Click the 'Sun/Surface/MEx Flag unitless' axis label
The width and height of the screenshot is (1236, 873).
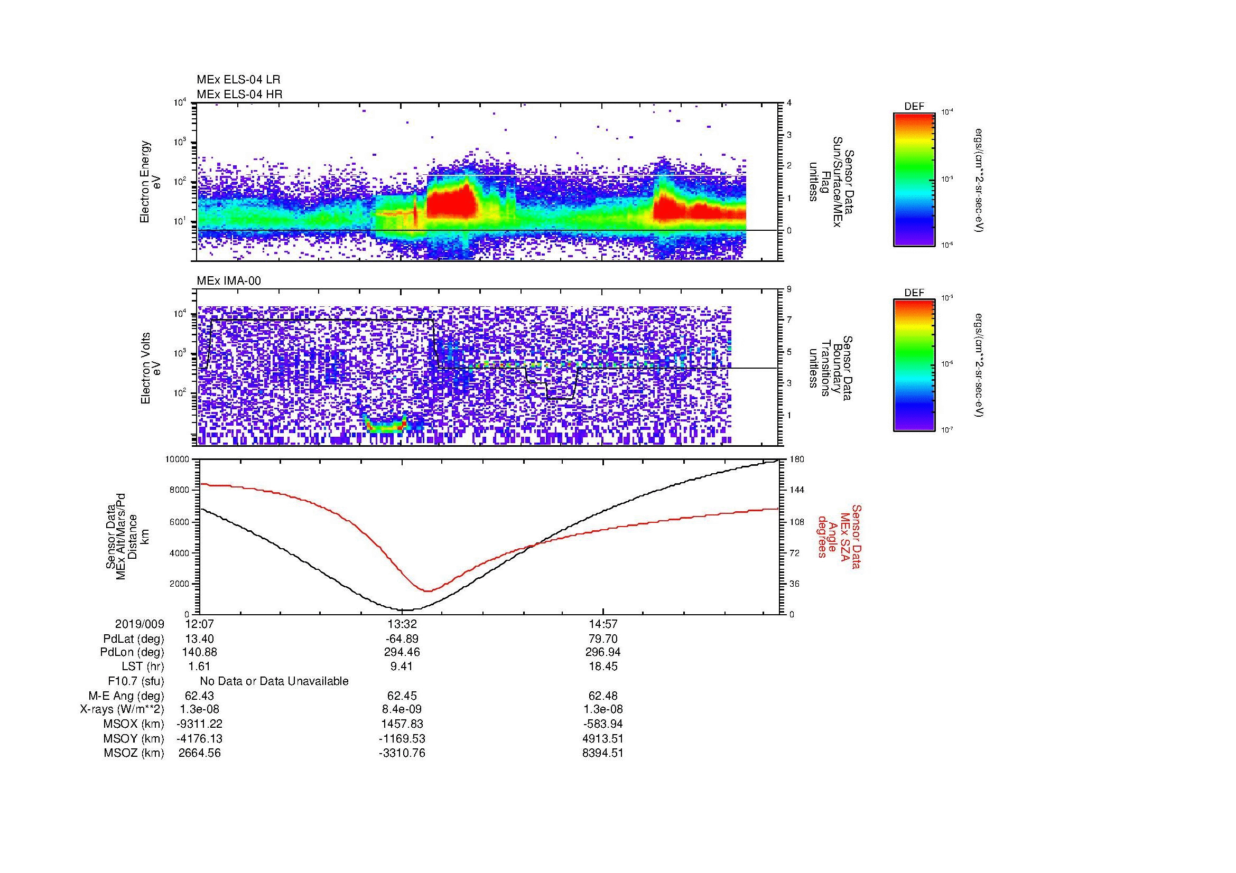tap(831, 182)
